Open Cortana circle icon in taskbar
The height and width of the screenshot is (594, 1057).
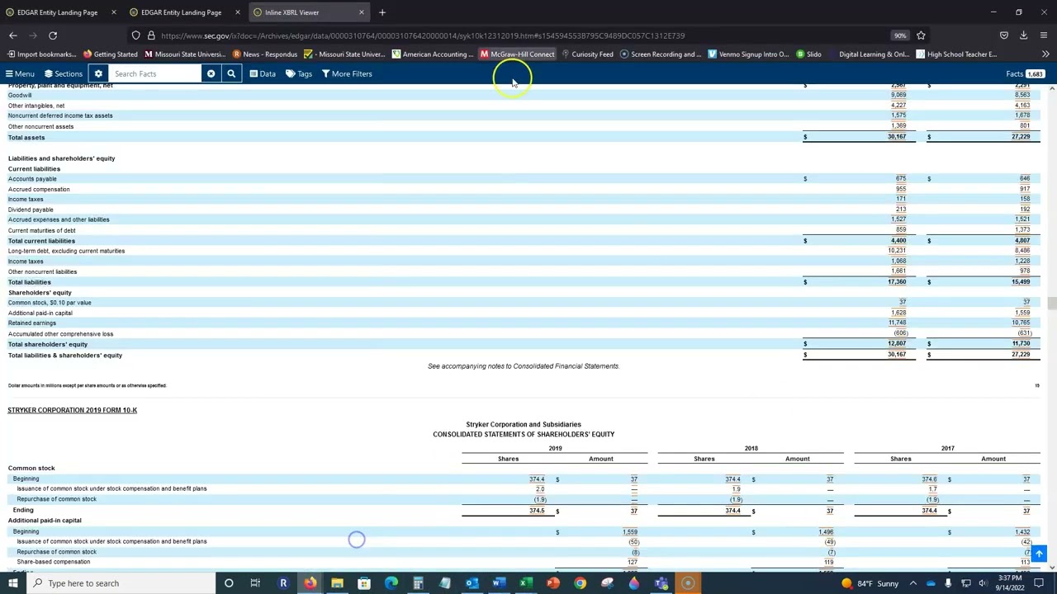[229, 583]
